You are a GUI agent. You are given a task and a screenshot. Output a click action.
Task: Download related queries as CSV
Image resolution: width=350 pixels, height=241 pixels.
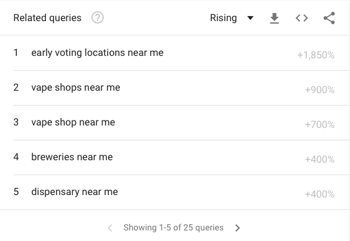[x=274, y=18]
